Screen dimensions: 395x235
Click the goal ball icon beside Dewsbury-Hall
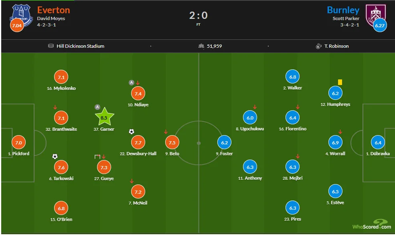132,132
